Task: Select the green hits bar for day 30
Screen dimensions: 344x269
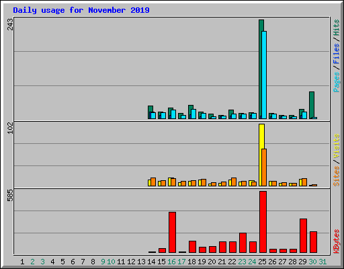Action: click(312, 104)
